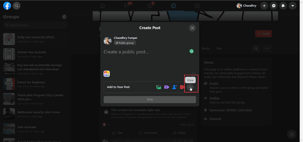Screen dimensions: 303x142
Task: Open the Partner Visa Australia group
Action: coord(35,54)
